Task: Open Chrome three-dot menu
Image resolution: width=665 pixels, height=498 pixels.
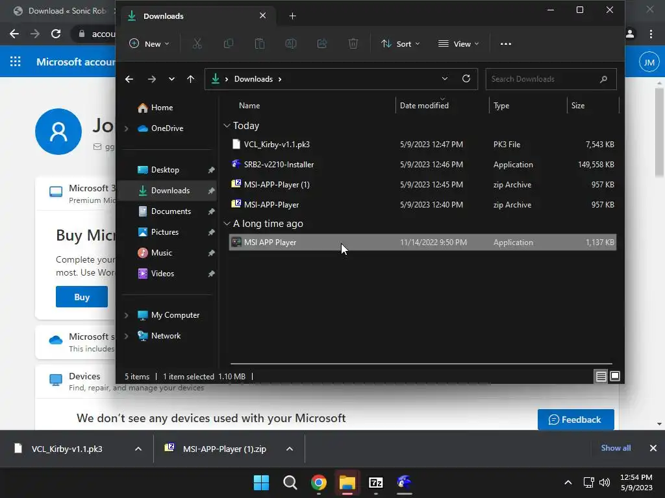Action: 651,34
